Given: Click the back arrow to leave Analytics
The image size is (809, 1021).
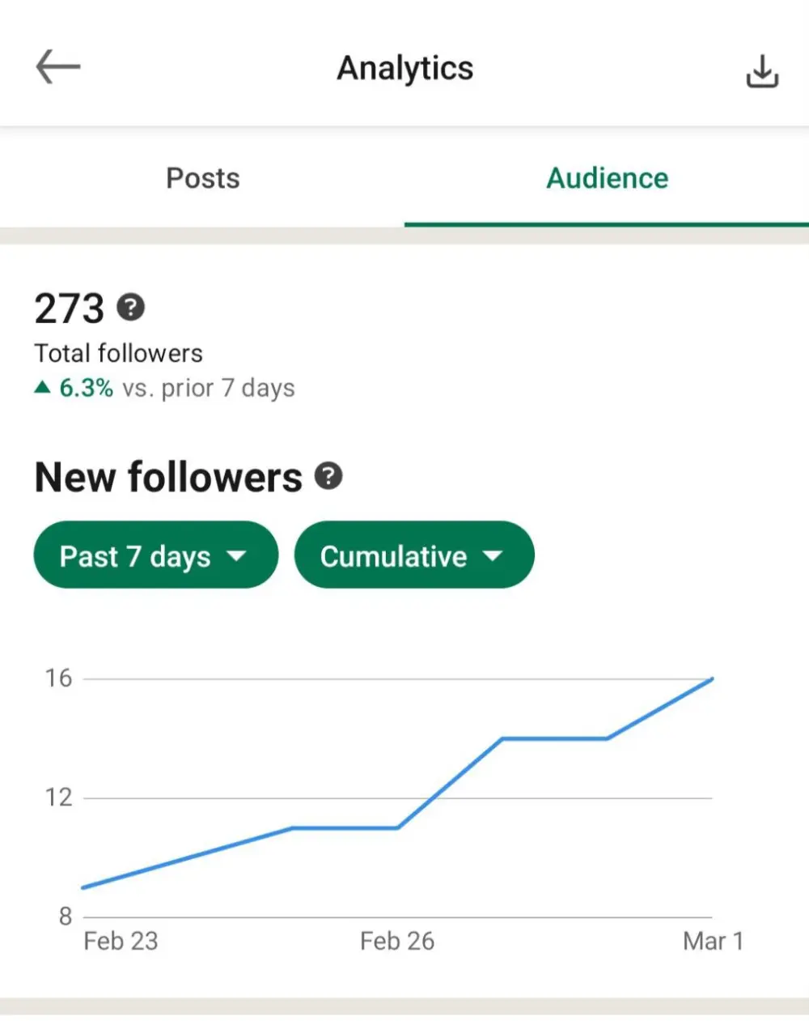Looking at the screenshot, I should (x=57, y=67).
